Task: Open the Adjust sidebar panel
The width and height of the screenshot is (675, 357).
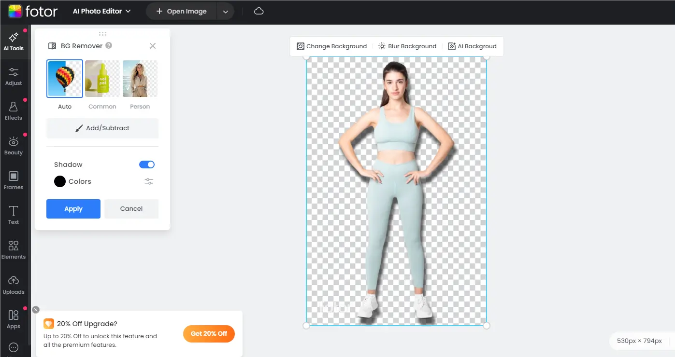Action: pos(14,76)
